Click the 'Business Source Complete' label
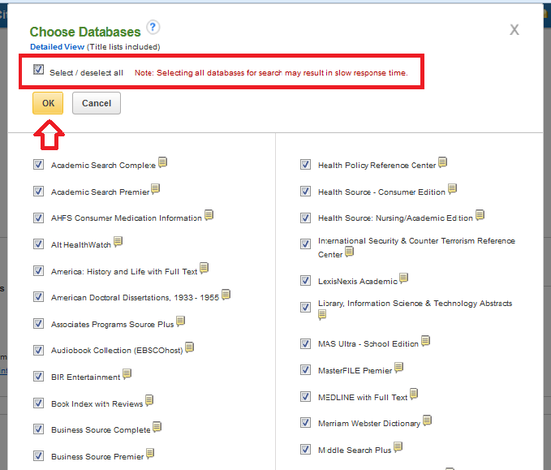 [101, 430]
